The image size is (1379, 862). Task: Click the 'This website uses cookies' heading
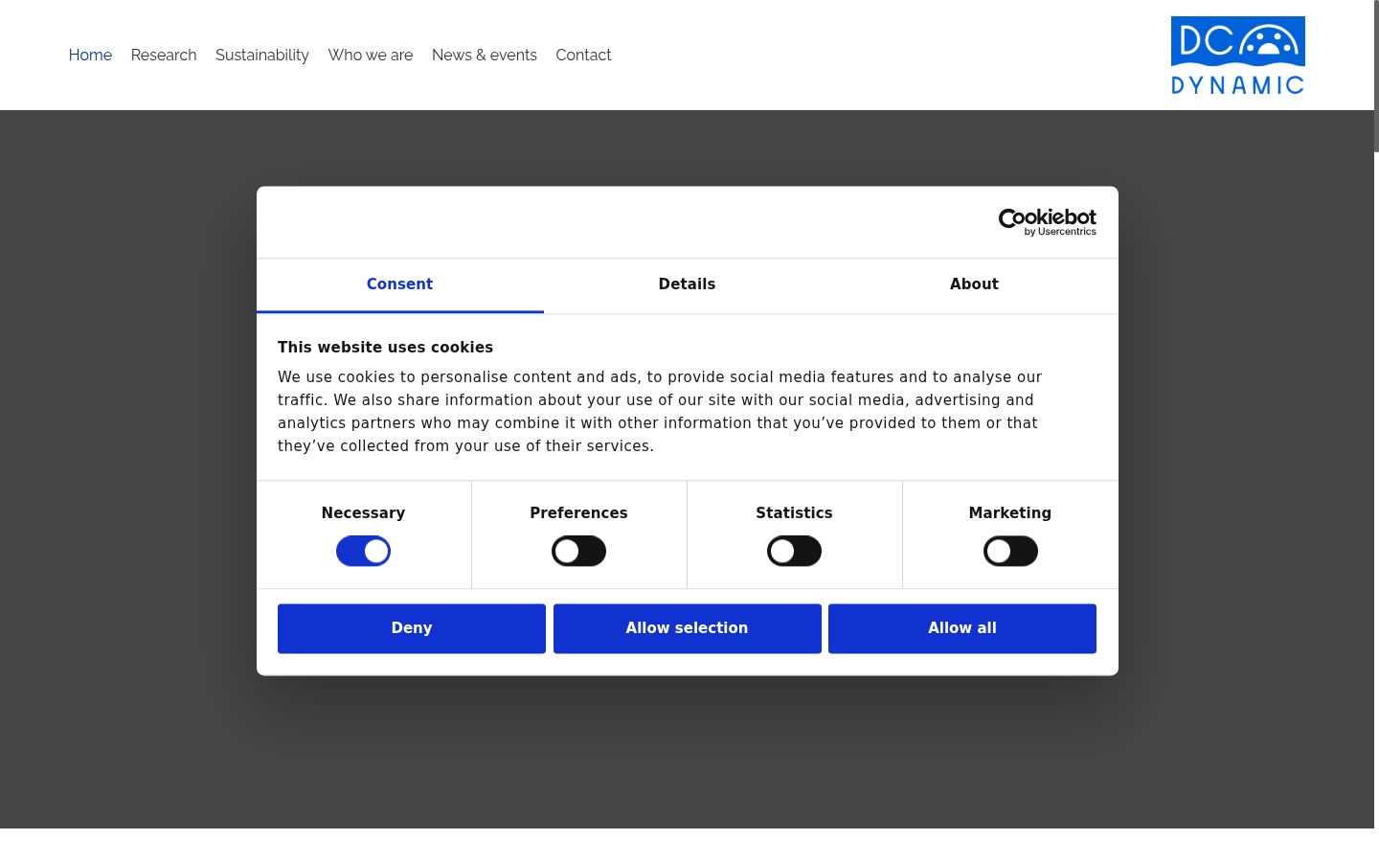(385, 348)
